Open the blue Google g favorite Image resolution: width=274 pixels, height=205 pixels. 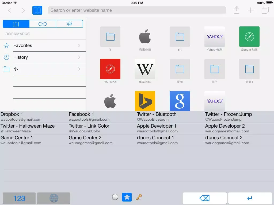tap(180, 101)
